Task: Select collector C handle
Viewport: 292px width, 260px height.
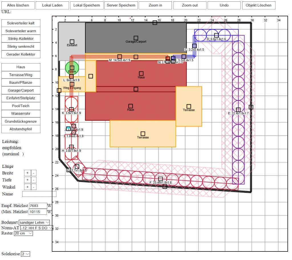Action: [194, 46]
